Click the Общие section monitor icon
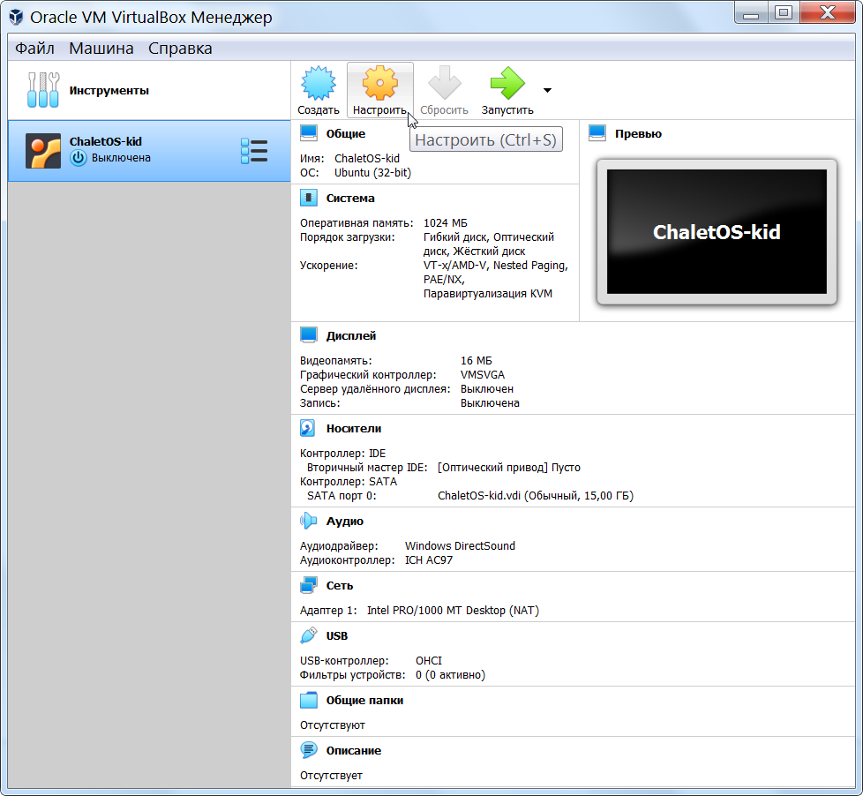 pyautogui.click(x=308, y=133)
